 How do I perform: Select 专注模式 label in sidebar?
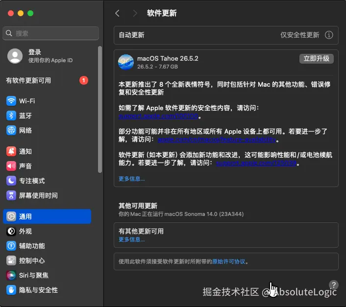click(32, 181)
